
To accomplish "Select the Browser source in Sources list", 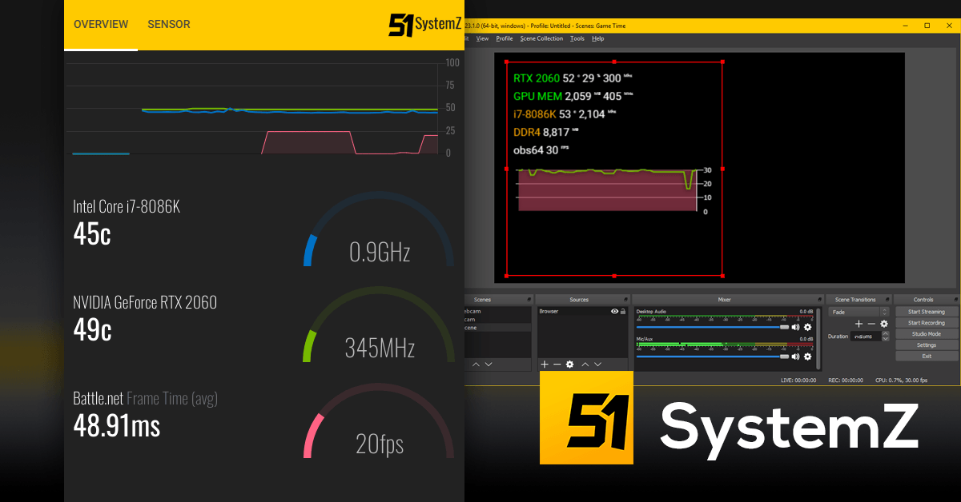I will click(x=582, y=311).
